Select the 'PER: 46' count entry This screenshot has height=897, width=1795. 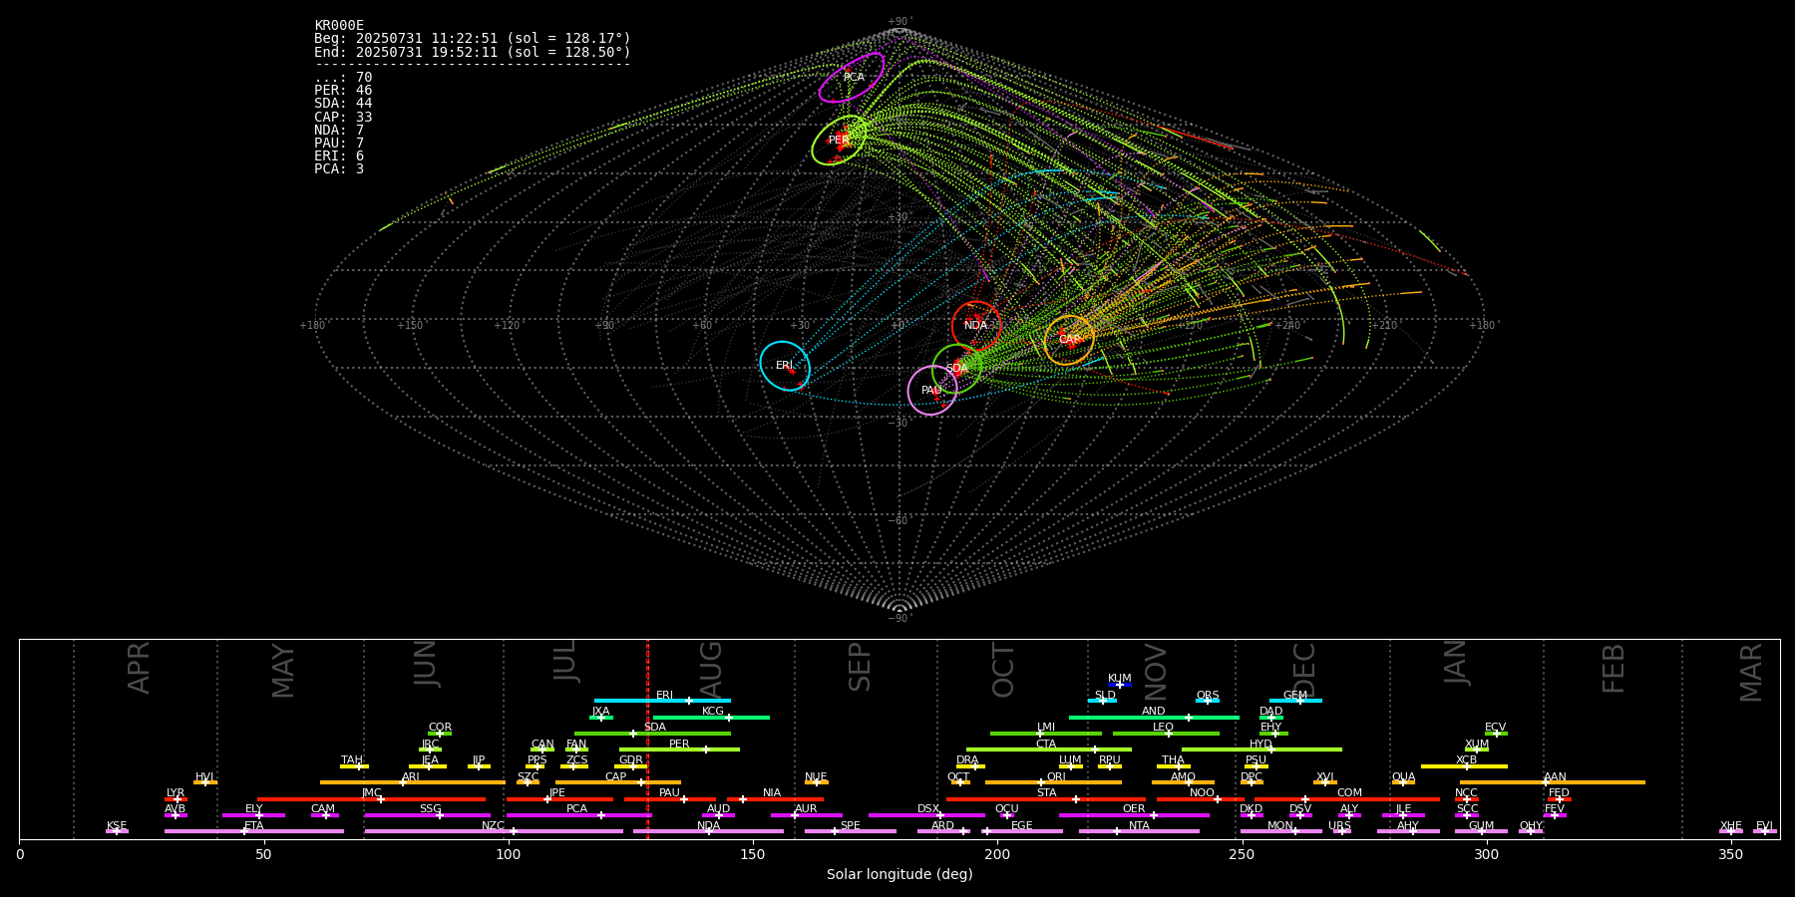click(x=343, y=91)
